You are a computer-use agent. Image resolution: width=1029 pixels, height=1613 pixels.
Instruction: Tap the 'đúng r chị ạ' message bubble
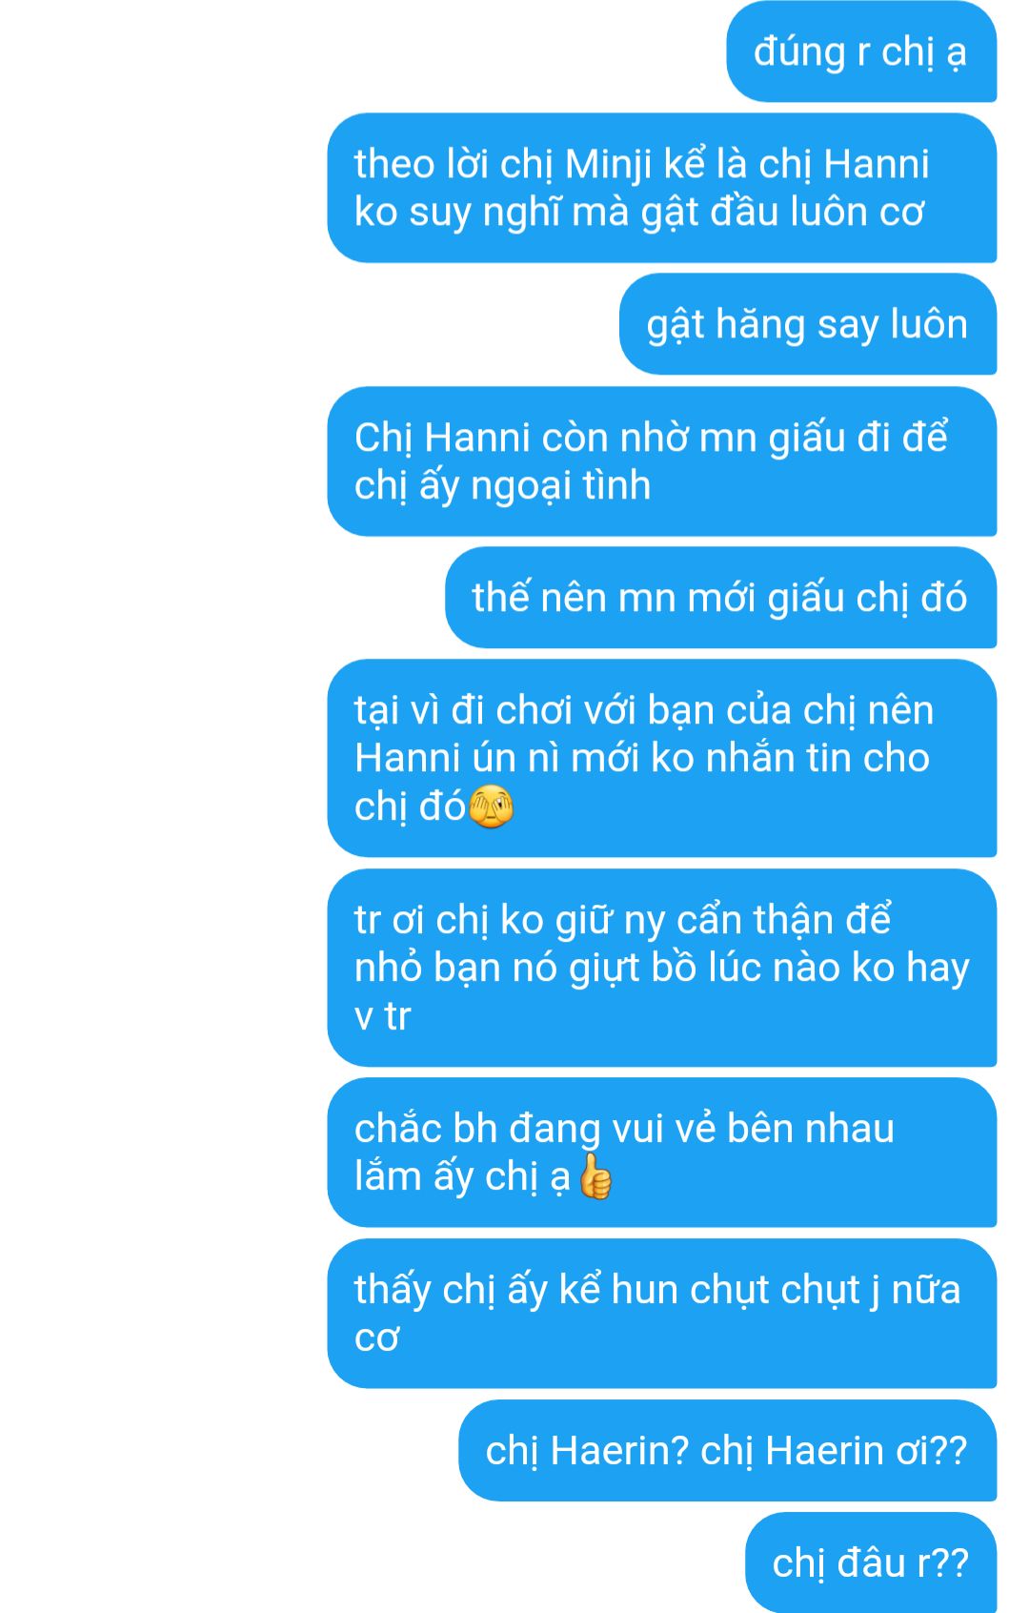tap(861, 51)
